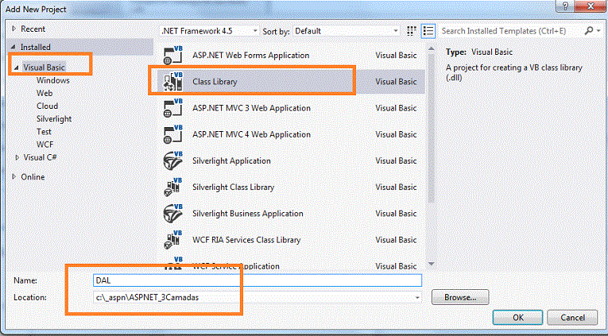Collapse the Installed node
This screenshot has height=336, width=608.
14,47
